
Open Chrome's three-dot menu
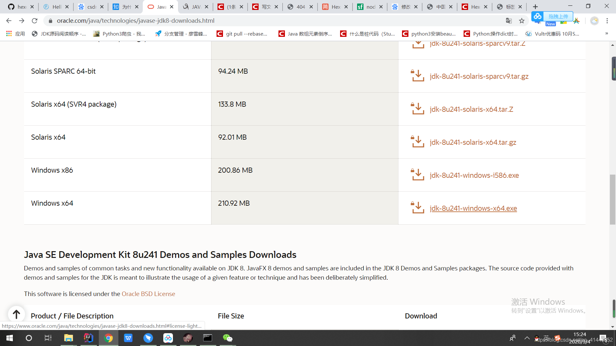[x=607, y=21]
